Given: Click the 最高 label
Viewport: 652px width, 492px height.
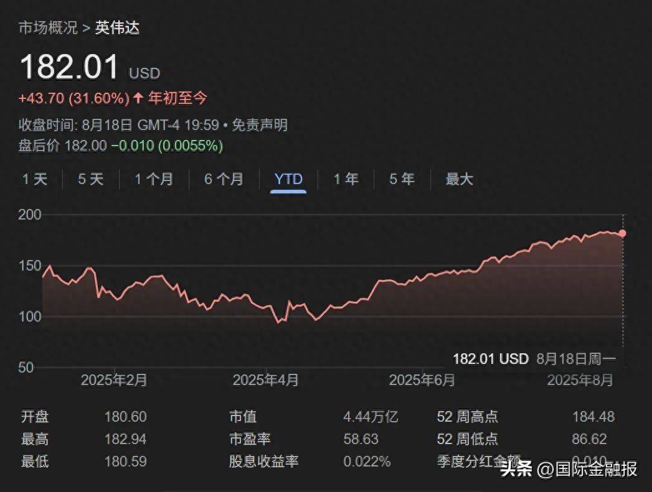Looking at the screenshot, I should click(x=35, y=439).
